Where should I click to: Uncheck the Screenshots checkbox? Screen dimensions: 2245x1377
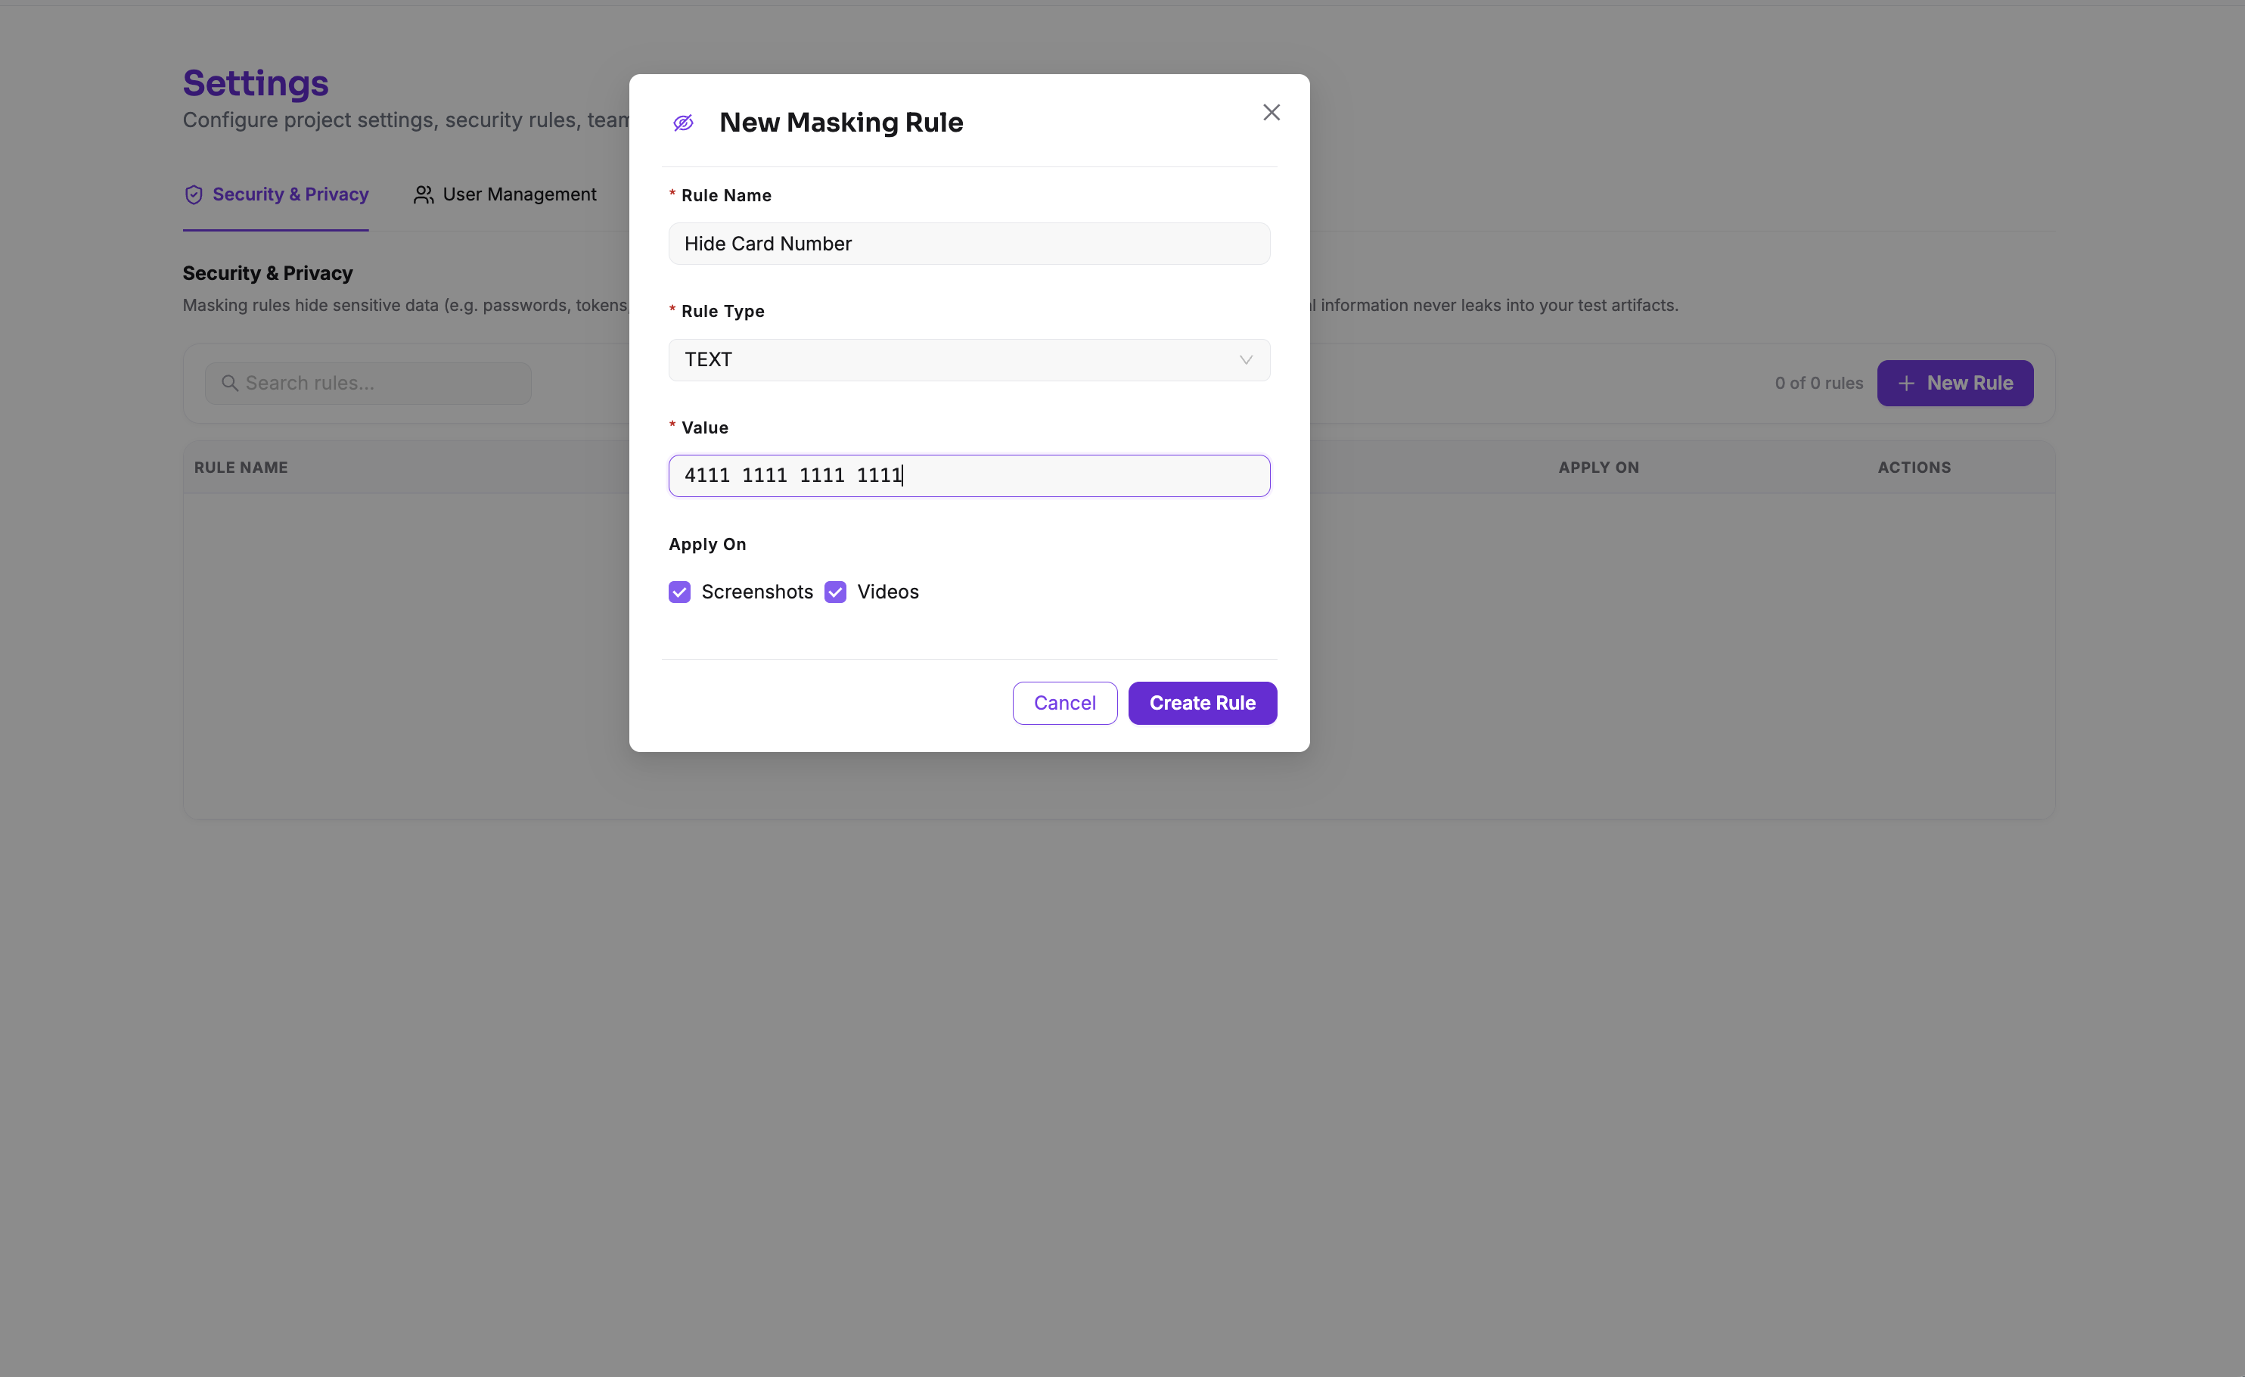(x=680, y=592)
